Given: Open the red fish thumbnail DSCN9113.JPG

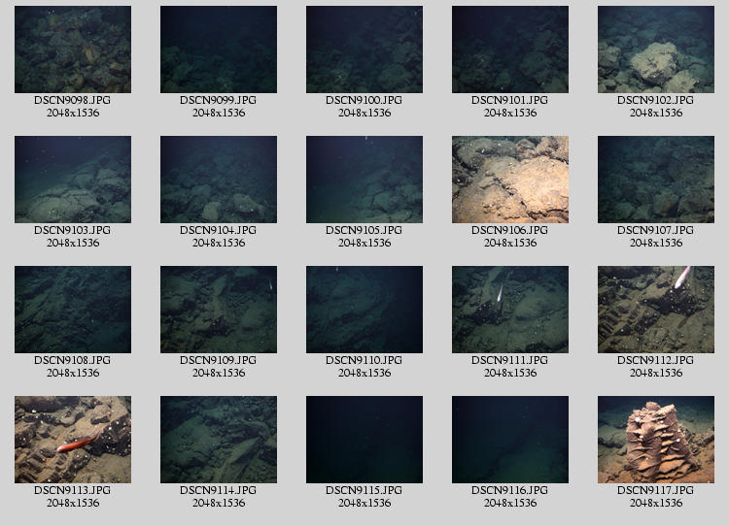Looking at the screenshot, I should coord(73,440).
